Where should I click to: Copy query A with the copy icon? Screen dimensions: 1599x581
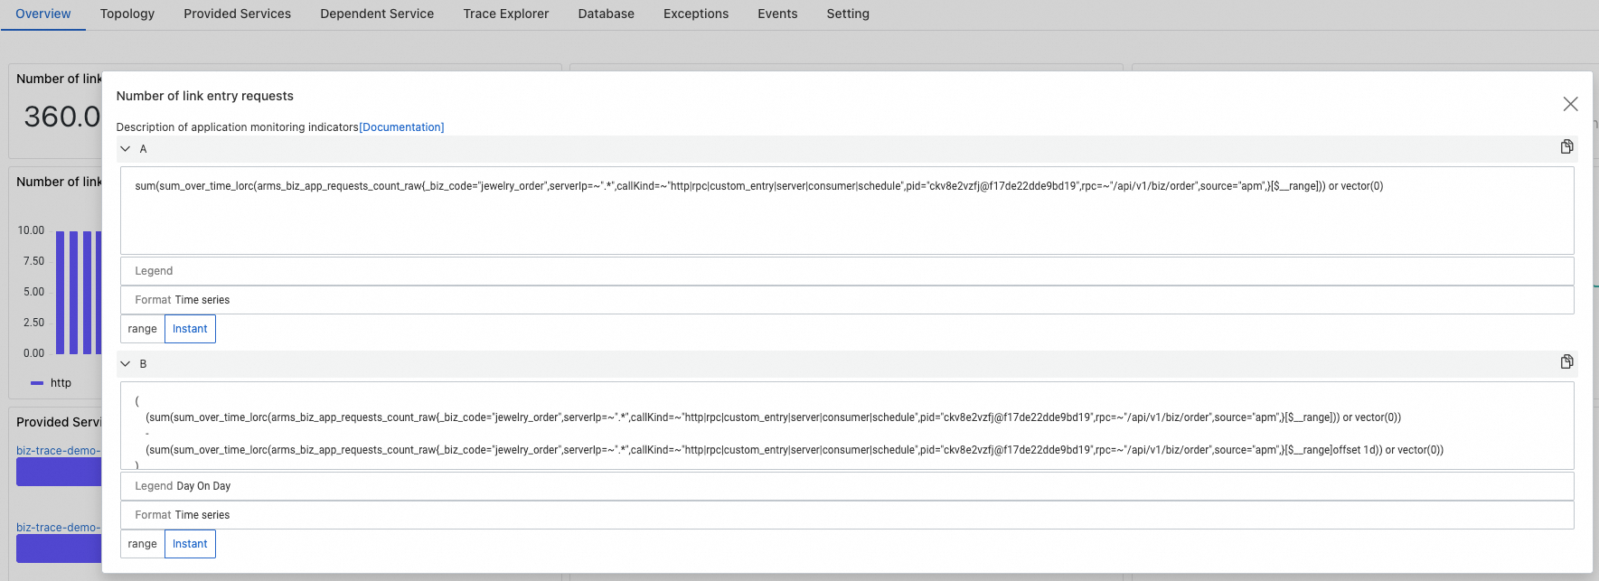coord(1566,146)
